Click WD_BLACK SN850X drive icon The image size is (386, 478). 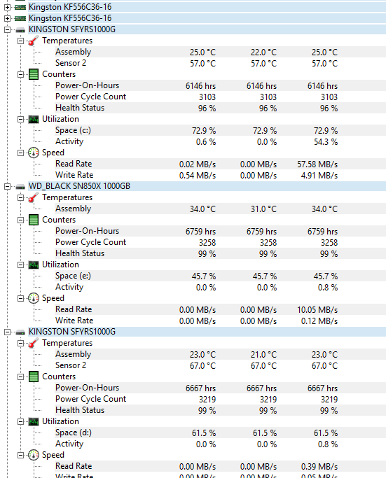pyautogui.click(x=20, y=187)
